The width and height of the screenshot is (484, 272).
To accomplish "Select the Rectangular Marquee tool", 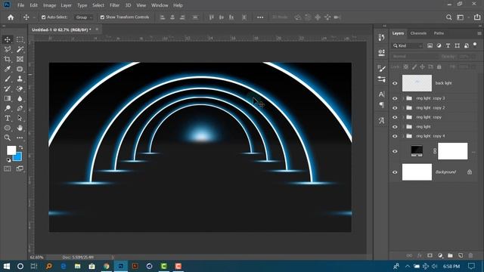I will tap(20, 39).
